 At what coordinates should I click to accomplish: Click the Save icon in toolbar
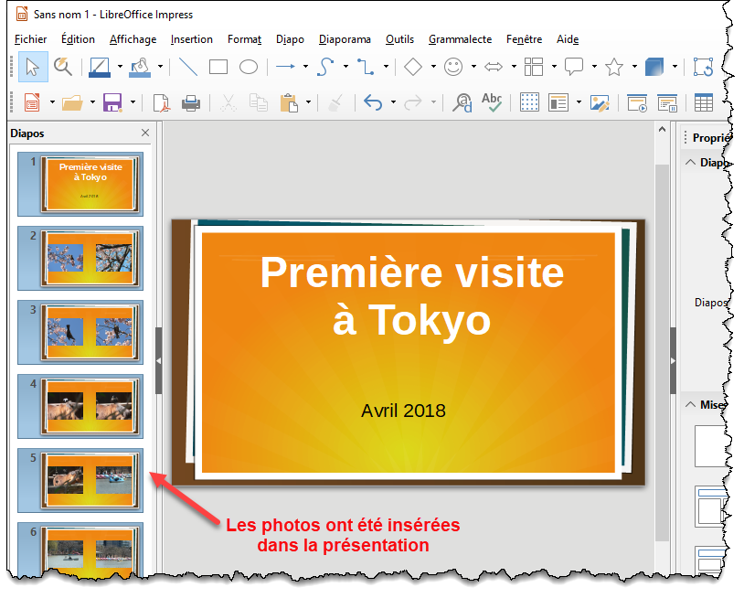(x=112, y=102)
